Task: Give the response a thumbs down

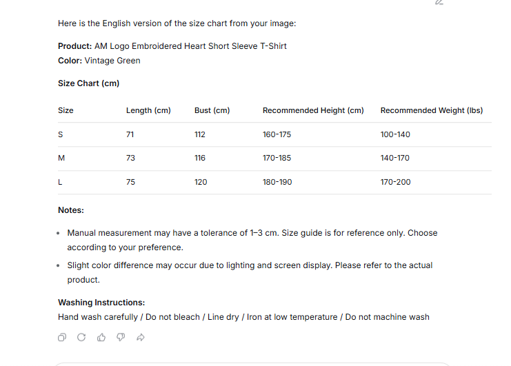Action: point(121,337)
